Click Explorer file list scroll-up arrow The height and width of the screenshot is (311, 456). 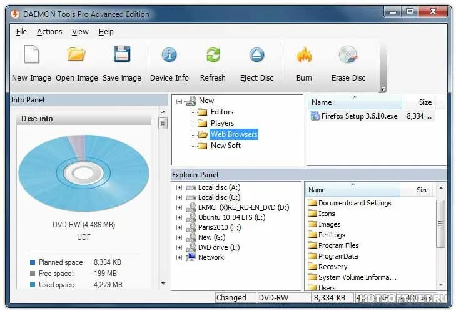point(441,188)
